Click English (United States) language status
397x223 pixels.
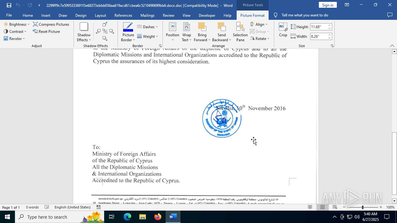[73, 207]
